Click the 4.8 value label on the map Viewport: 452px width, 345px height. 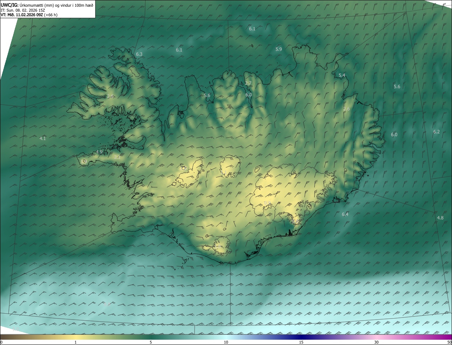(x=440, y=218)
